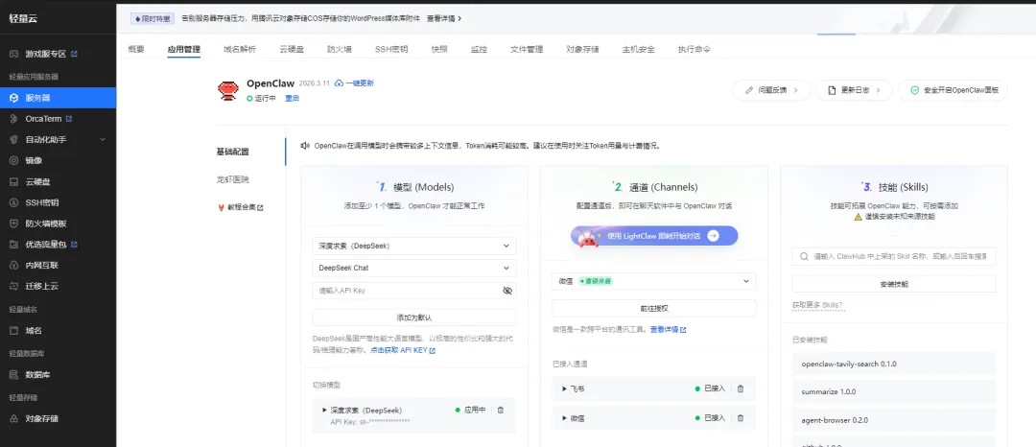Go to sidebar 云硬盘 entry
Viewport: 1036px width, 447px height.
click(x=37, y=181)
